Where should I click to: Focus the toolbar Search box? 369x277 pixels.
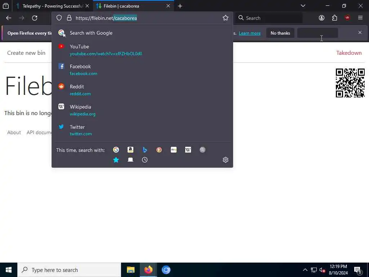point(269,18)
